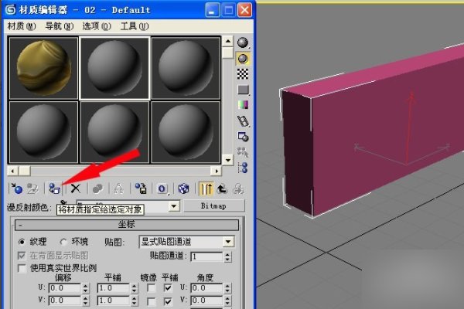
Task: Click Go Forward to Sibling icon
Action: [238, 188]
